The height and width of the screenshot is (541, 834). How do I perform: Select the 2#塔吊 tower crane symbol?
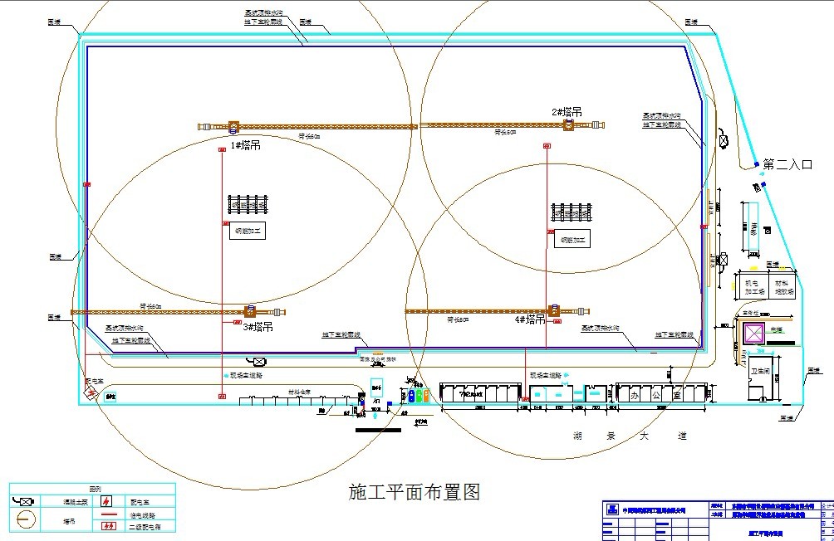569,124
